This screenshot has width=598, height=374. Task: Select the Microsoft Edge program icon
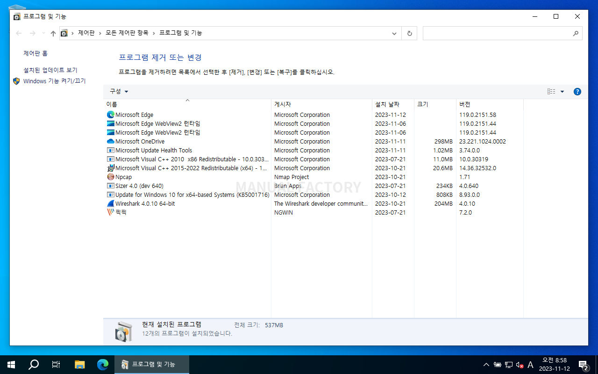(x=111, y=115)
